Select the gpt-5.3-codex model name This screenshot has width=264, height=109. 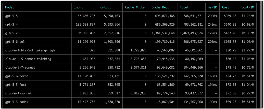[x=17, y=102]
